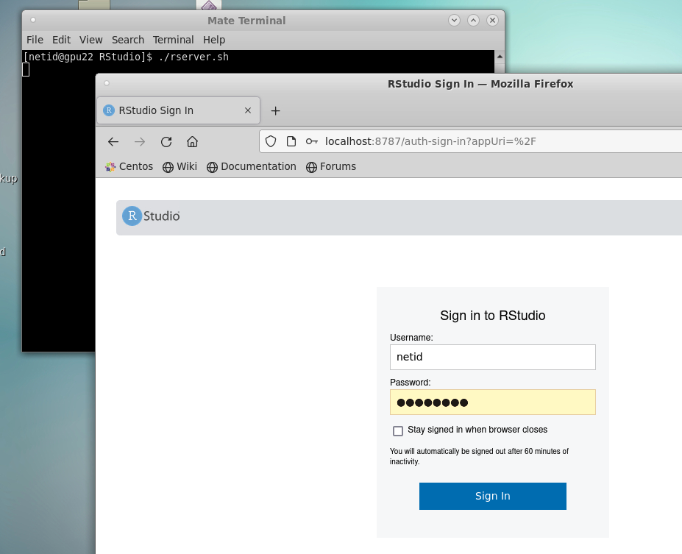Enable Stay signed in when browser closes

(398, 430)
